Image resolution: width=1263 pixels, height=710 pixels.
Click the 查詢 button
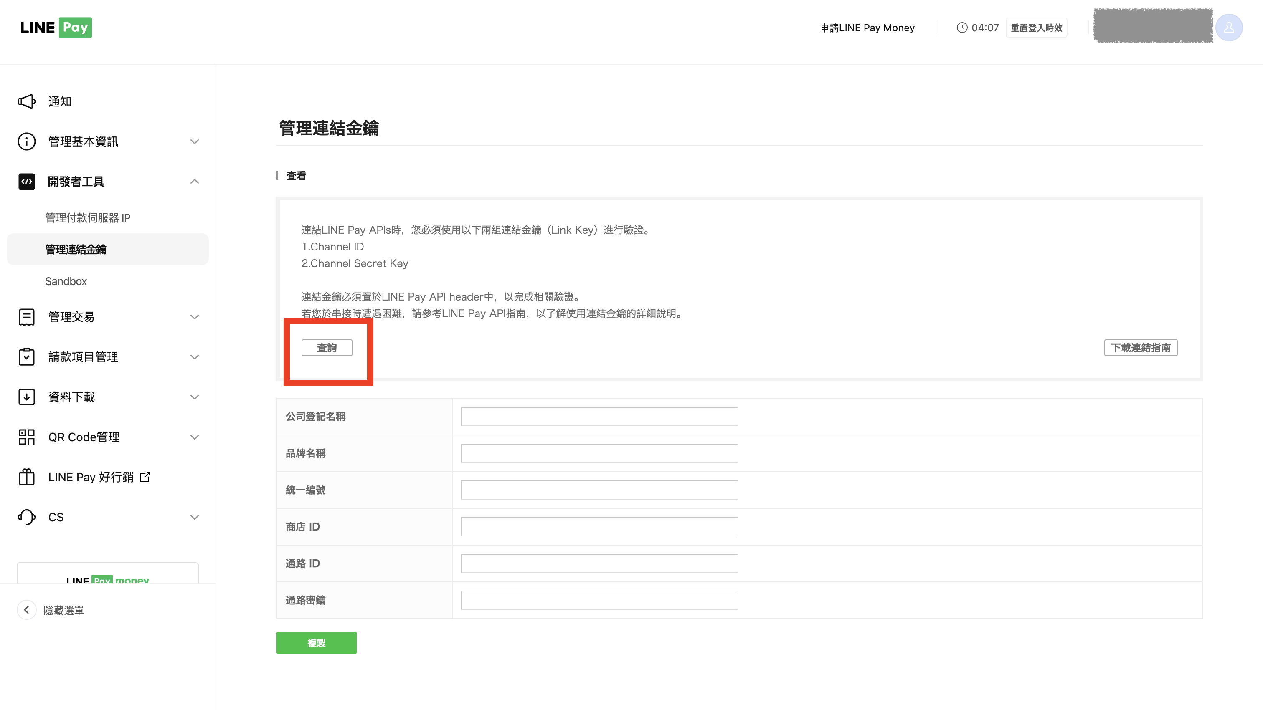pos(327,347)
